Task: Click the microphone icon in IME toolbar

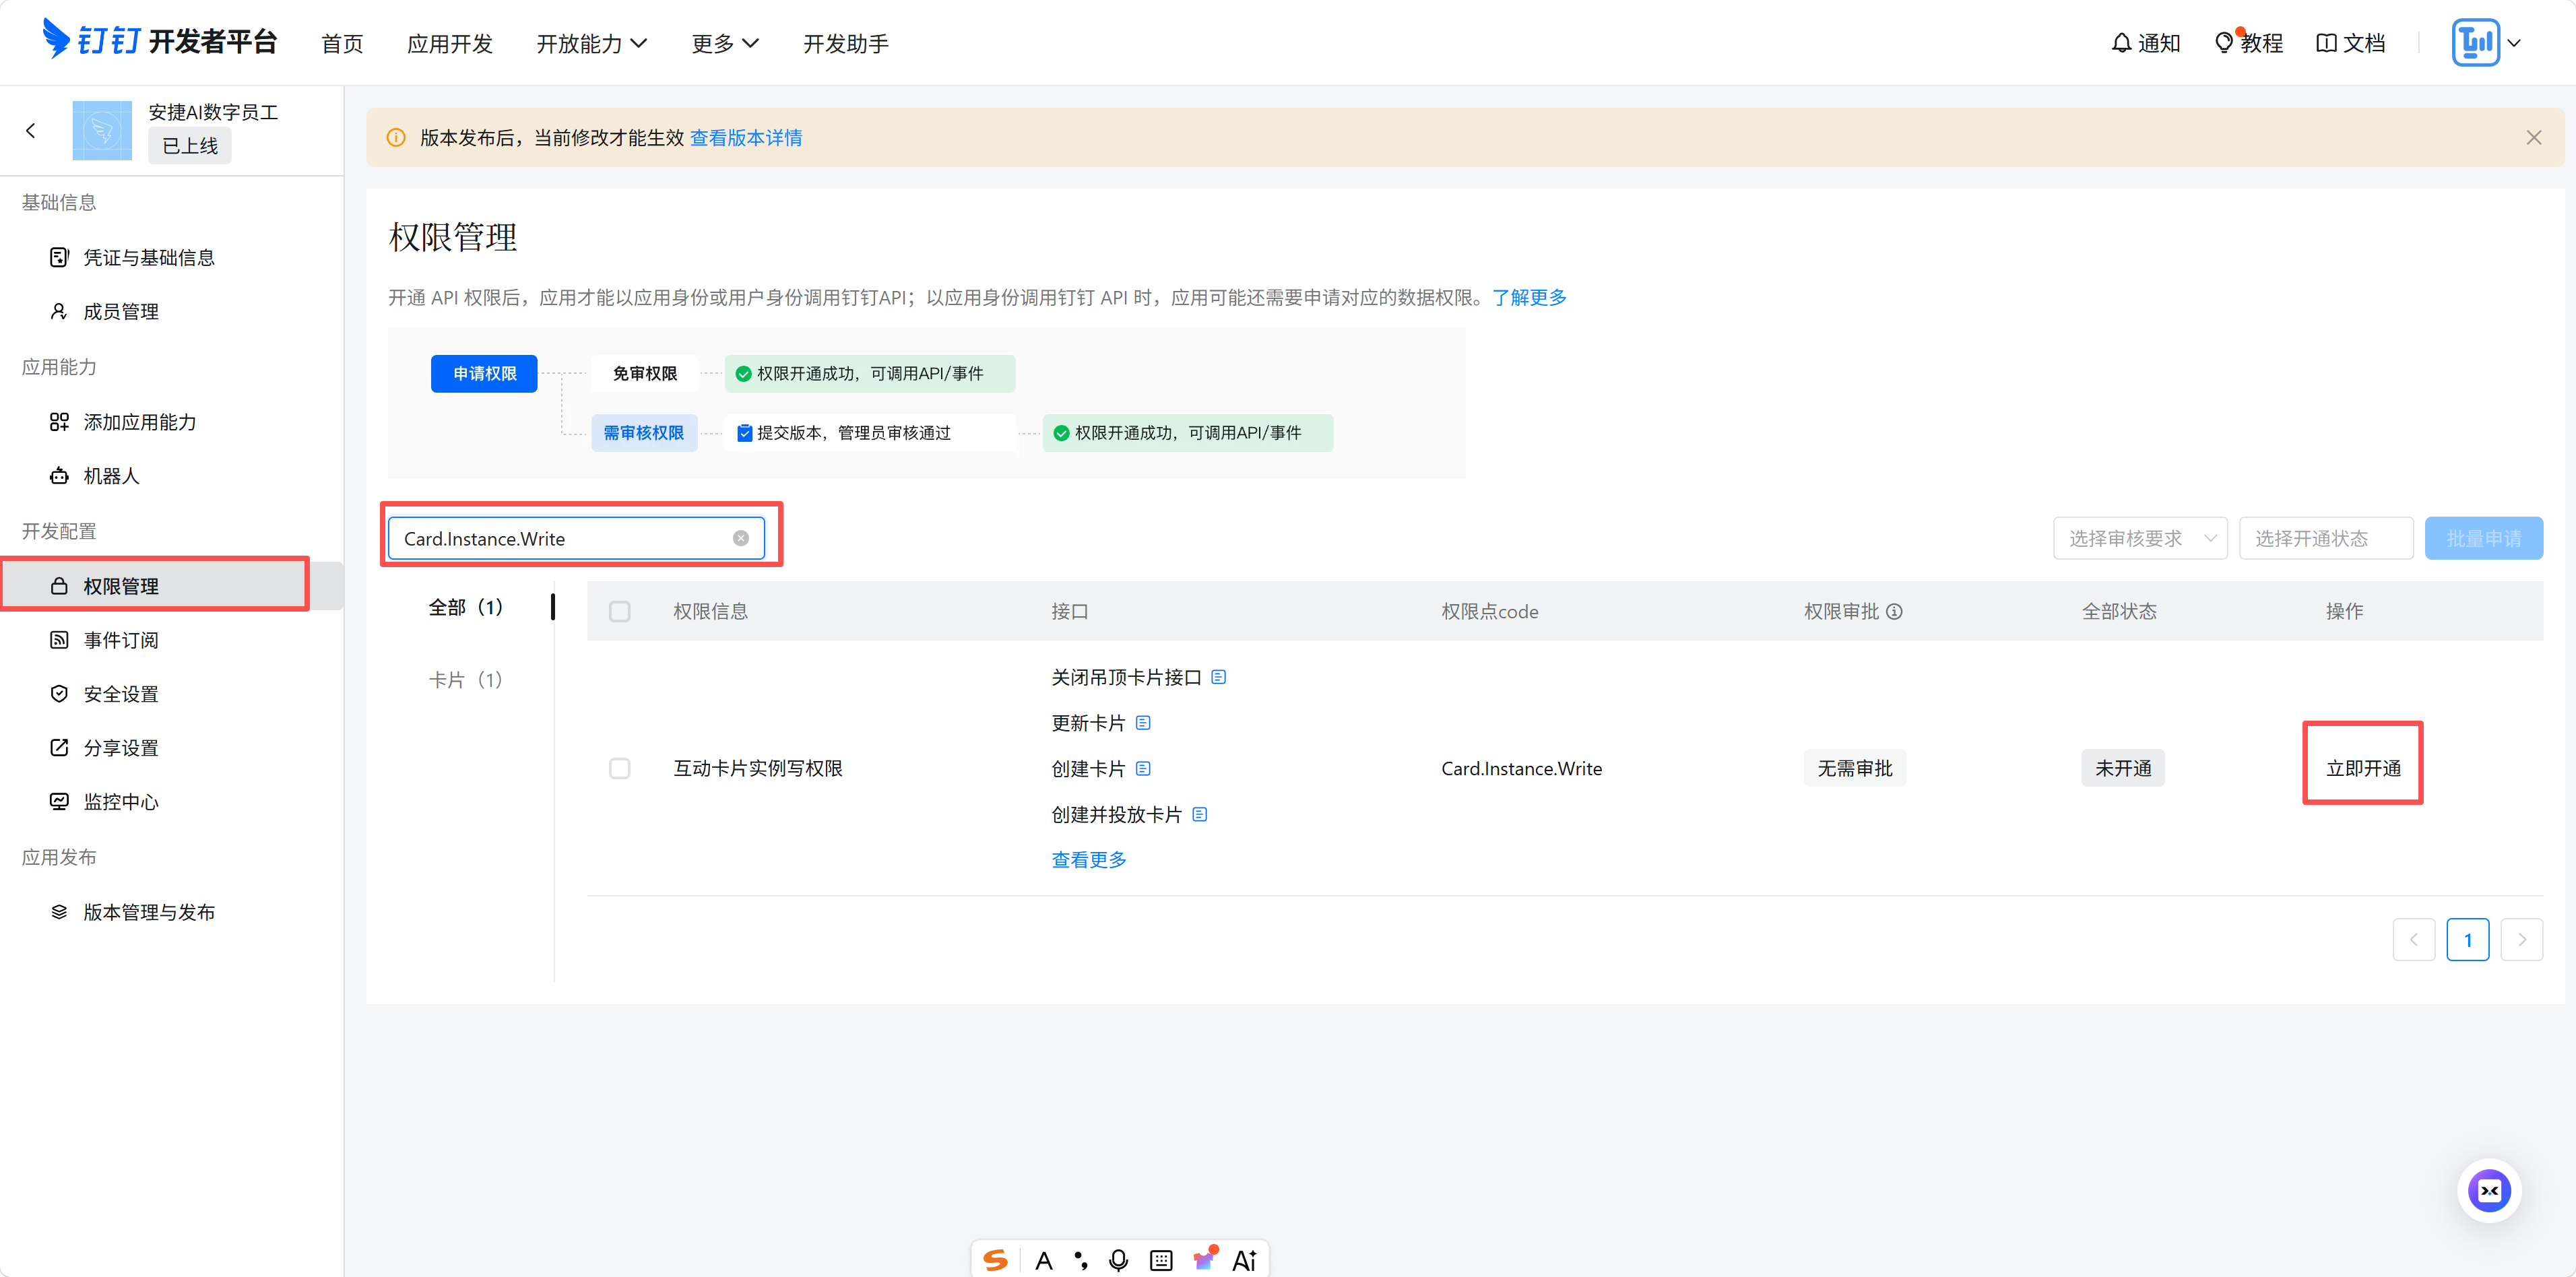Action: 1119,1260
